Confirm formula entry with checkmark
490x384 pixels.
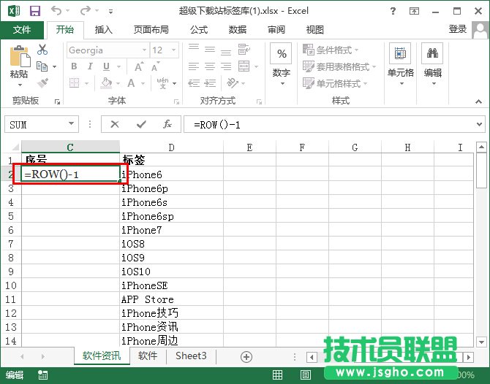141,124
